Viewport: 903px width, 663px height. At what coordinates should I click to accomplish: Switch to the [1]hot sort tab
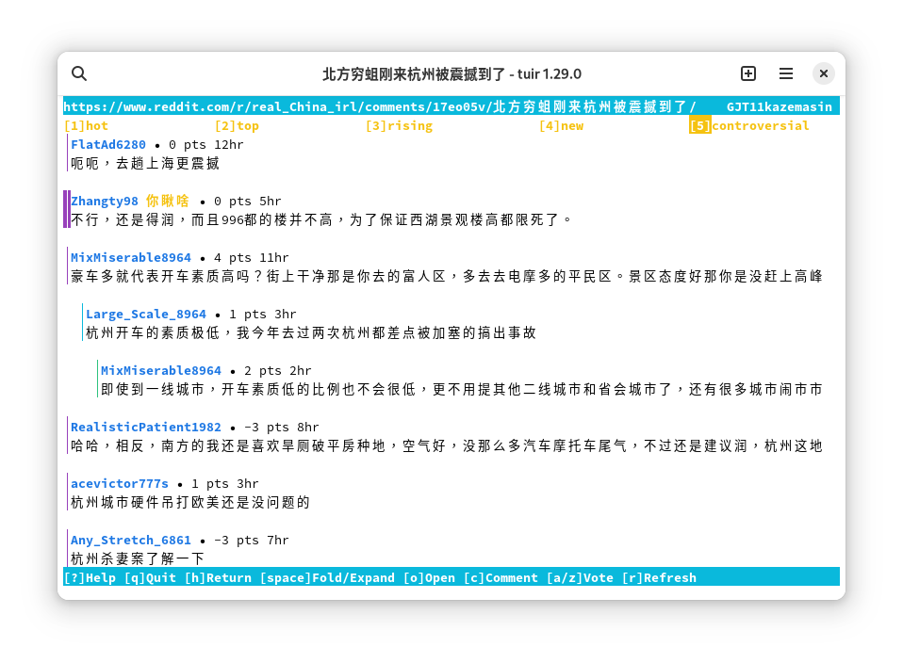(x=86, y=125)
